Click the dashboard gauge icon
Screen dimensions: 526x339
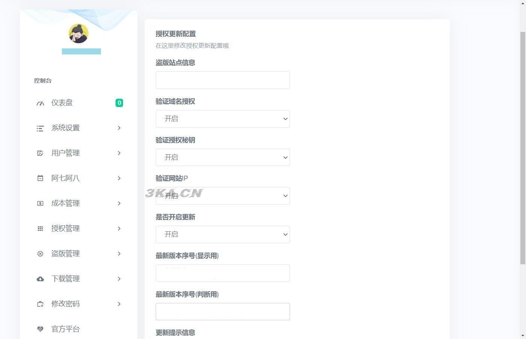[40, 103]
